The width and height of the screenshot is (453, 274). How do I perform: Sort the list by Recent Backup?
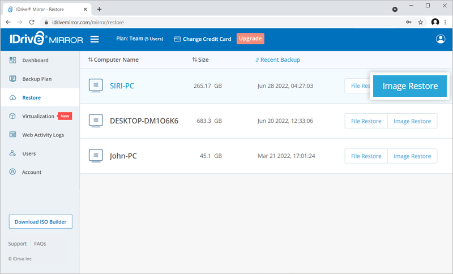coord(277,60)
